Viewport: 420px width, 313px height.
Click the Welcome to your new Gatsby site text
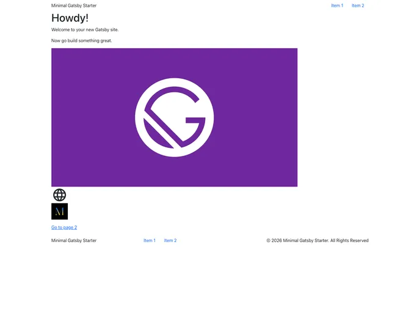point(85,29)
